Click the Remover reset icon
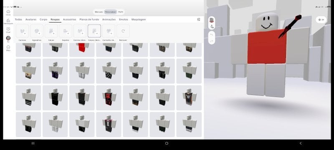This screenshot has height=150, width=334. pos(123,31)
